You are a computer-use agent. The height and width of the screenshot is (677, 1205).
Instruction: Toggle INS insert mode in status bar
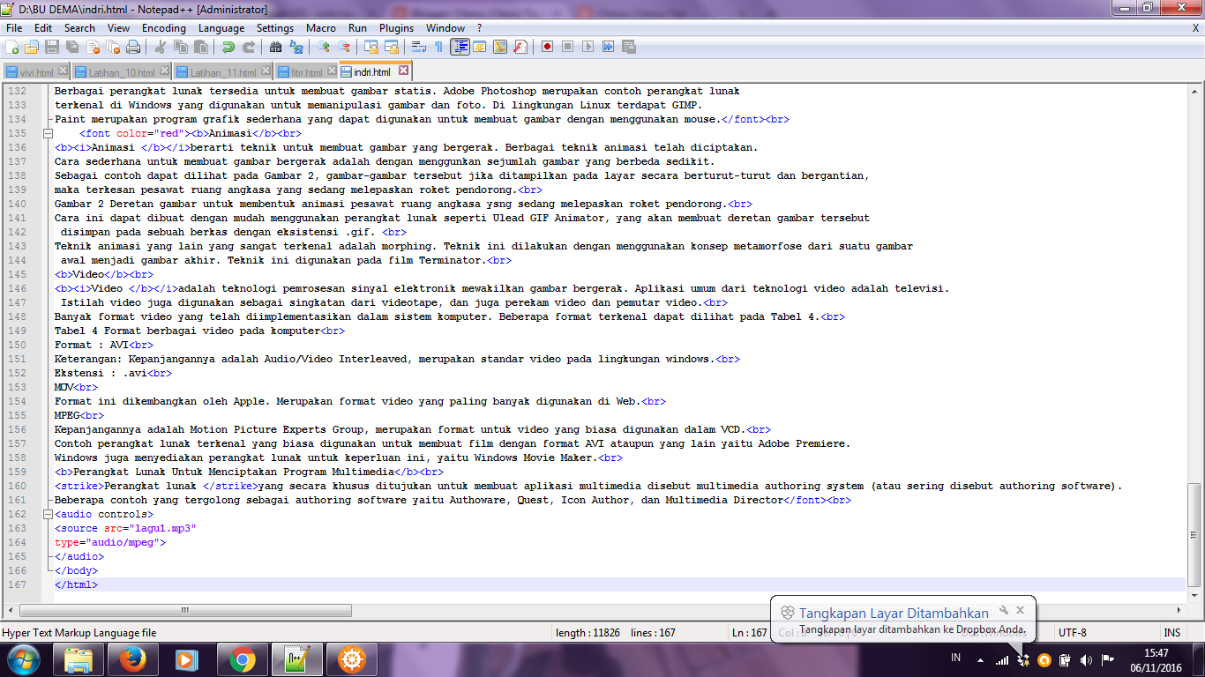[x=1171, y=633]
